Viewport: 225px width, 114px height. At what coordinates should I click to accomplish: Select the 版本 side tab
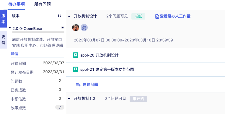(4, 19)
